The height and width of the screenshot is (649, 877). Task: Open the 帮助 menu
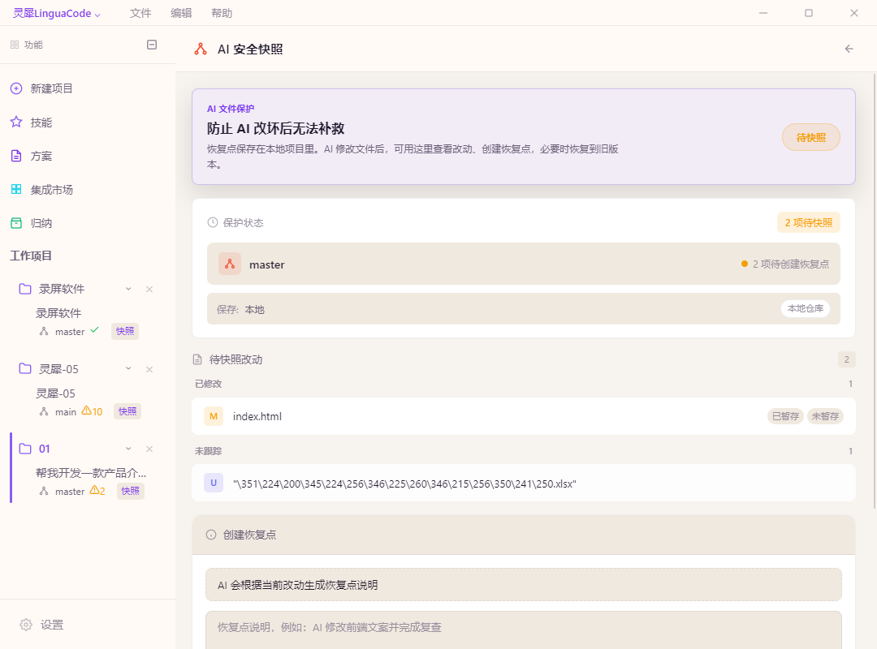[x=222, y=14]
